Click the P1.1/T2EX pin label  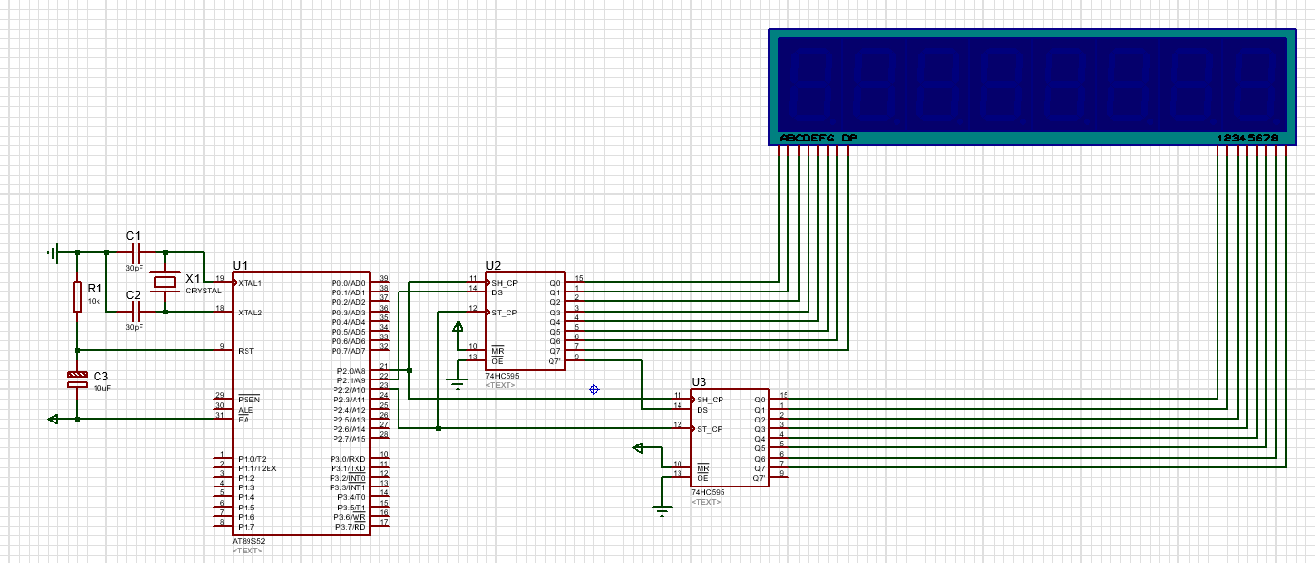(257, 467)
